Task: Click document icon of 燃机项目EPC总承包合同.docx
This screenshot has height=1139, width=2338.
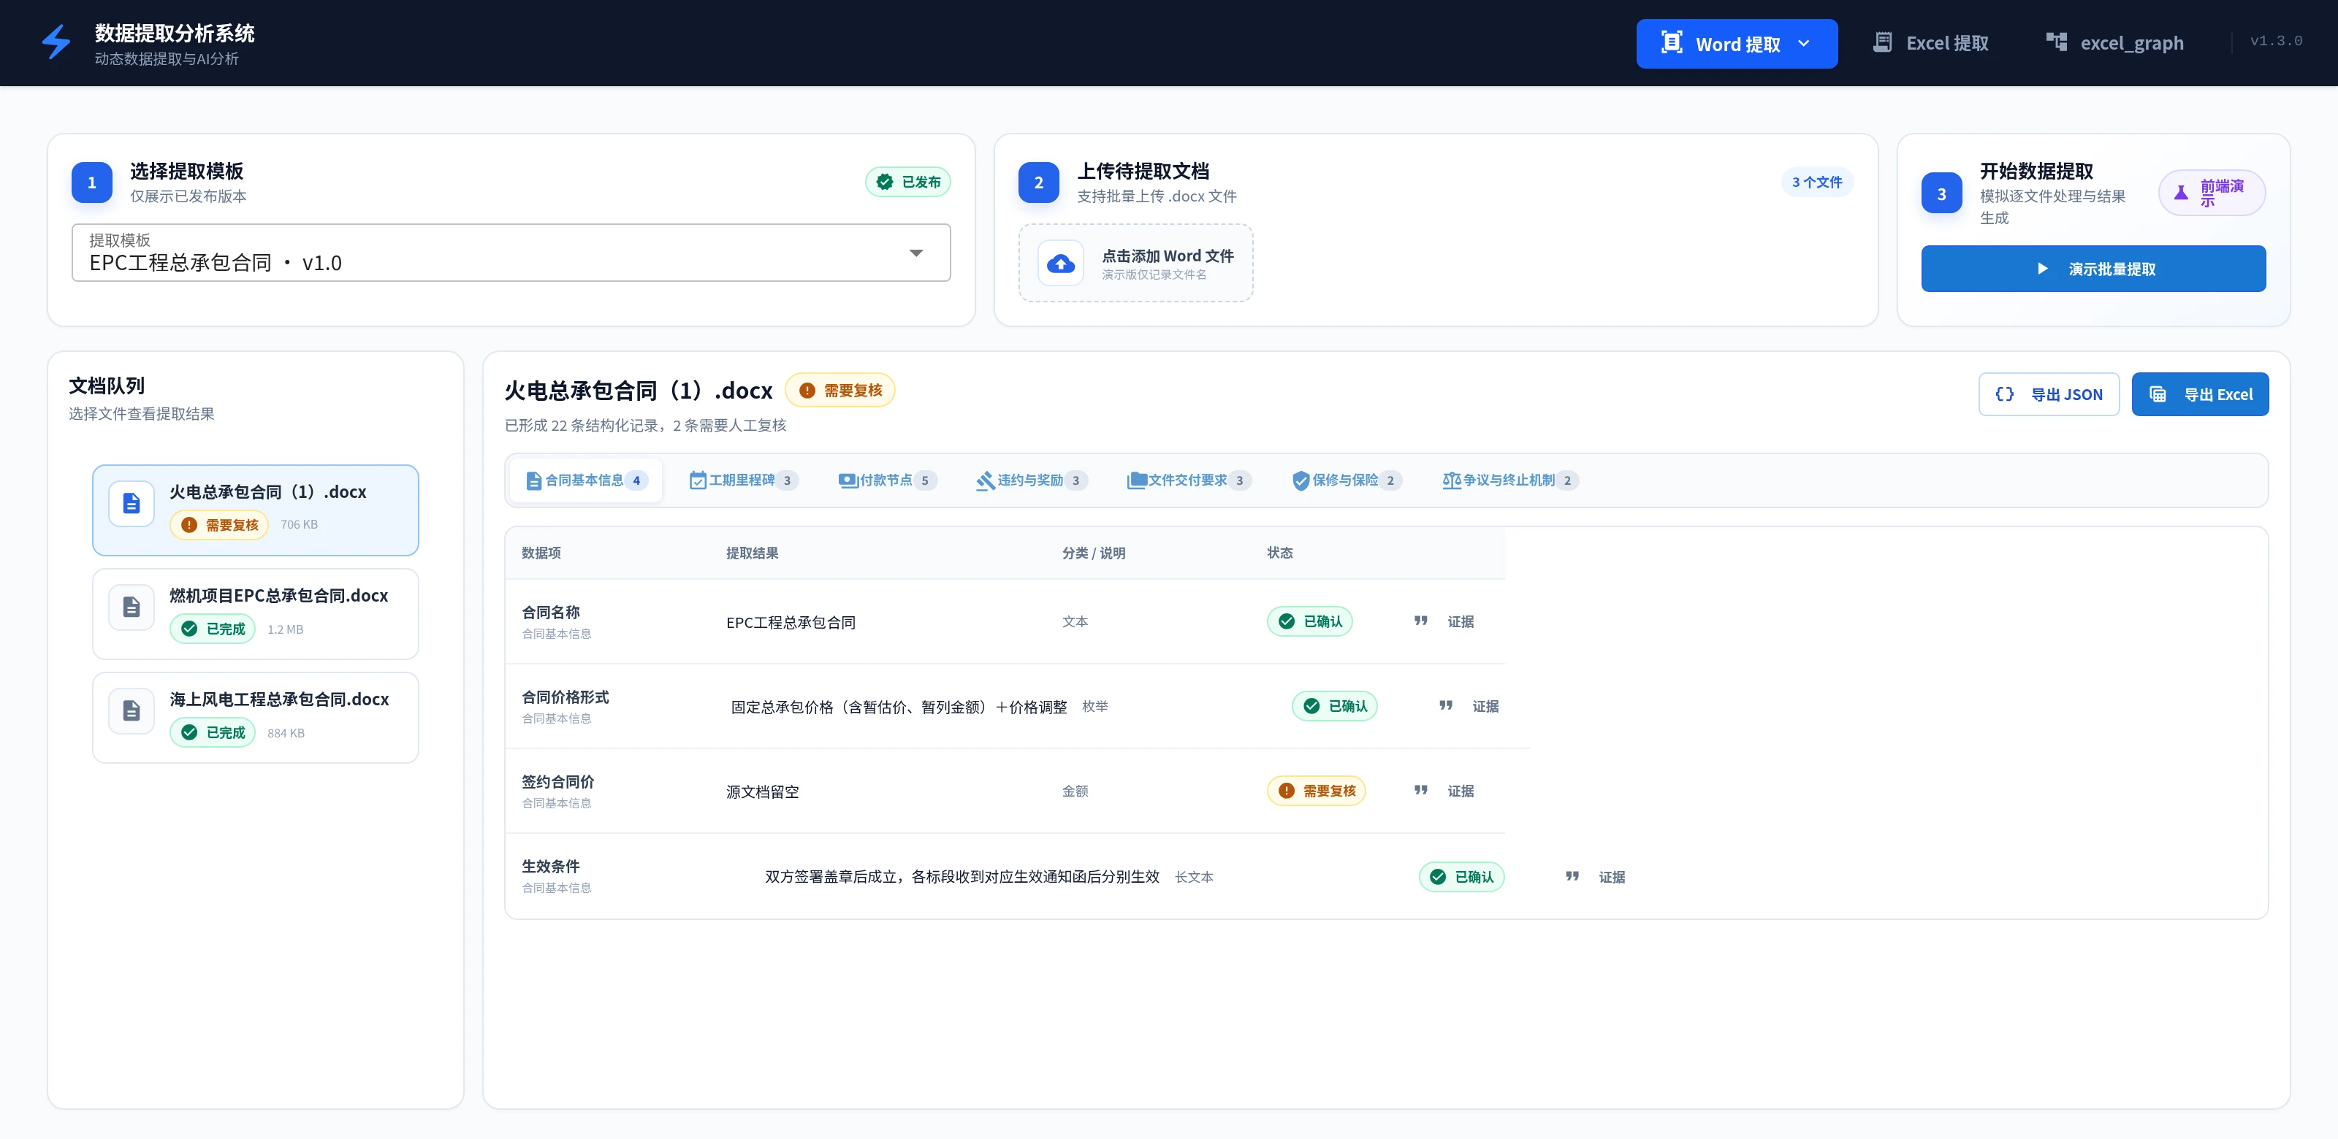Action: [x=132, y=607]
